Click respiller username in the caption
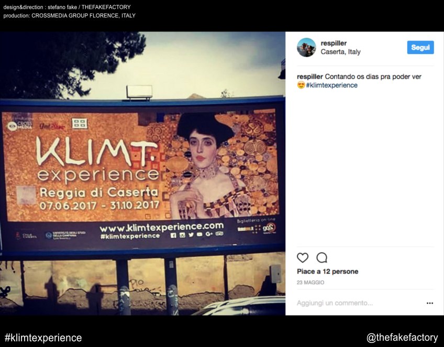 (x=310, y=77)
